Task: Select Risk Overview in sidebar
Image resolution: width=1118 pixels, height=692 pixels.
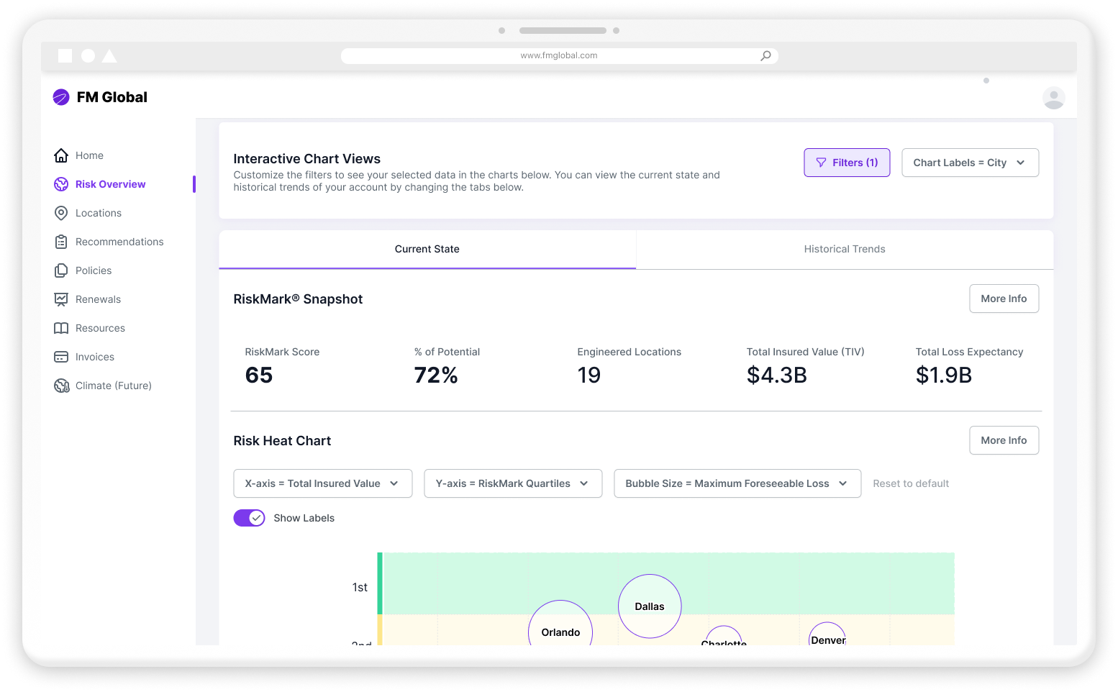Action: point(110,184)
